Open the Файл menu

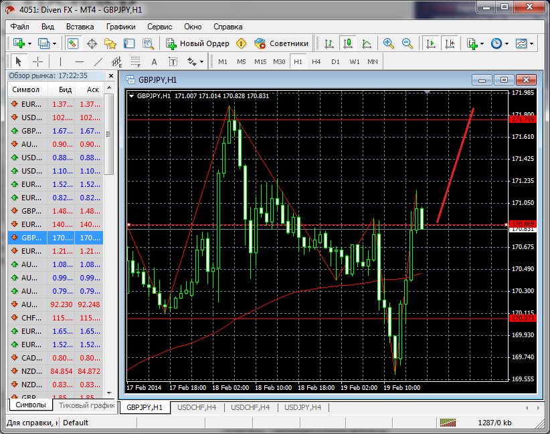tap(19, 27)
